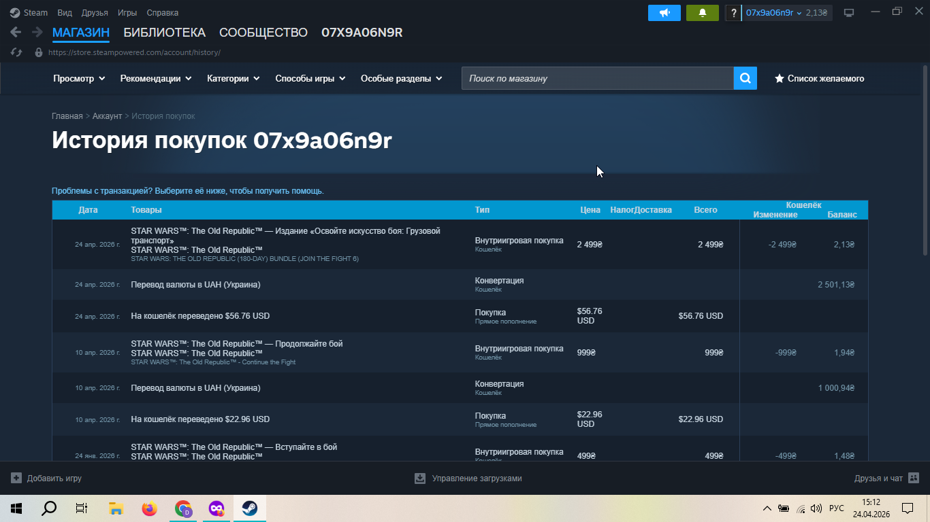930x522 pixels.
Task: Expand the Способы игры dropdown
Action: 310,78
